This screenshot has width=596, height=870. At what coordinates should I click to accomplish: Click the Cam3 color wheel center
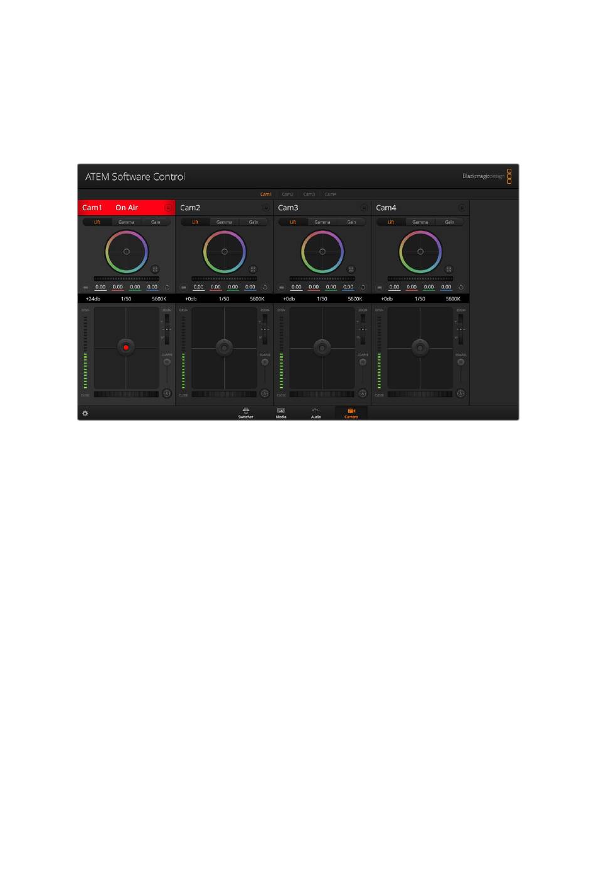pyautogui.click(x=322, y=252)
